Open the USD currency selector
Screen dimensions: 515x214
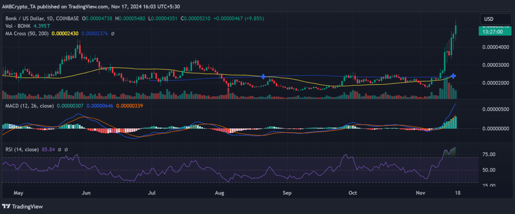[489, 19]
